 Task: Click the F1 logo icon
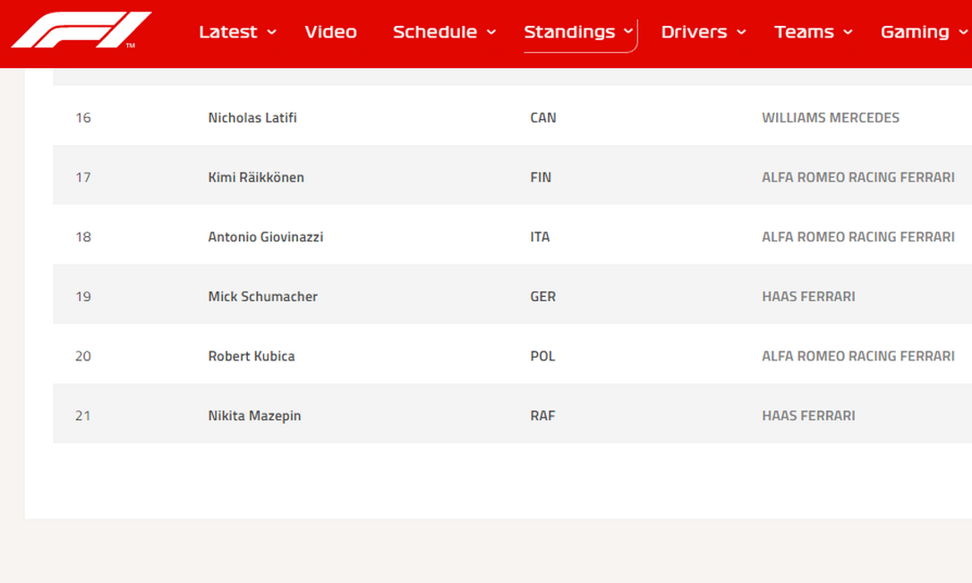[81, 30]
